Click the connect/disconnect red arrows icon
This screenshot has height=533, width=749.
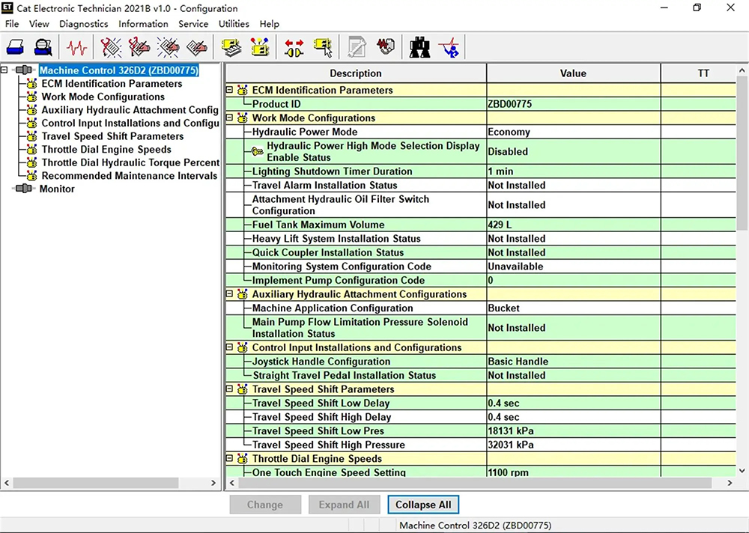[294, 47]
